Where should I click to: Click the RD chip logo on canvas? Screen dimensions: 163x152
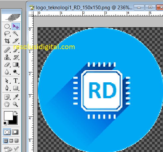coord(102,91)
